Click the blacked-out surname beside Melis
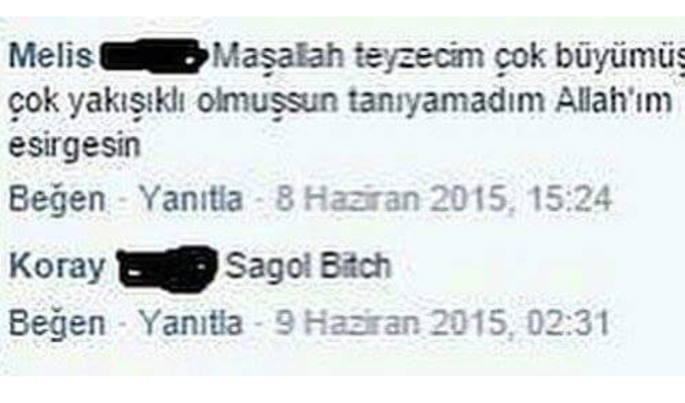Screen dimensions: 685x403 click(x=154, y=56)
